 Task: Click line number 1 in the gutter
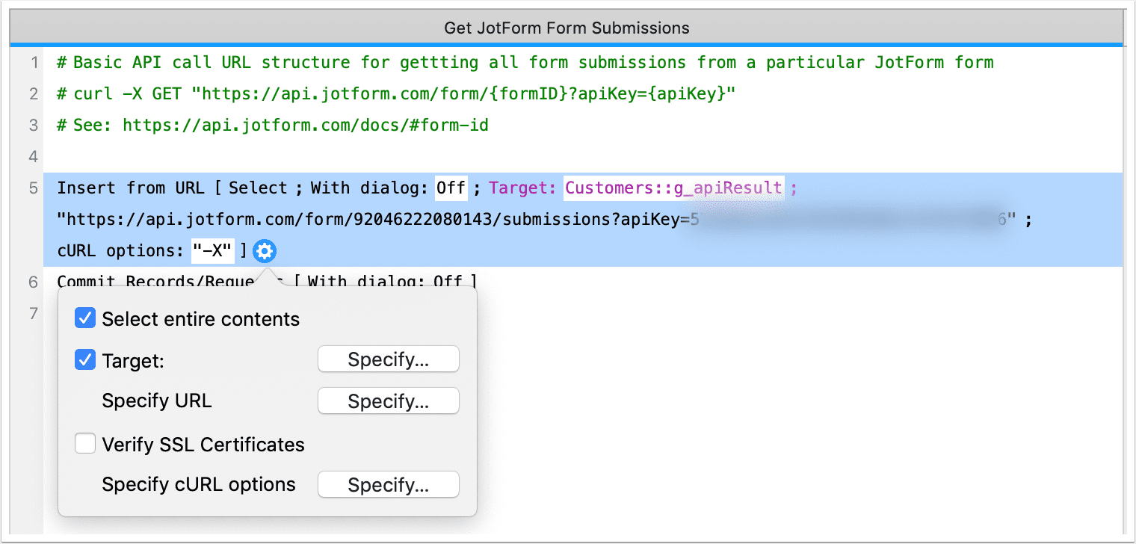tap(34, 62)
